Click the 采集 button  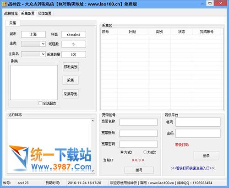tap(71, 80)
